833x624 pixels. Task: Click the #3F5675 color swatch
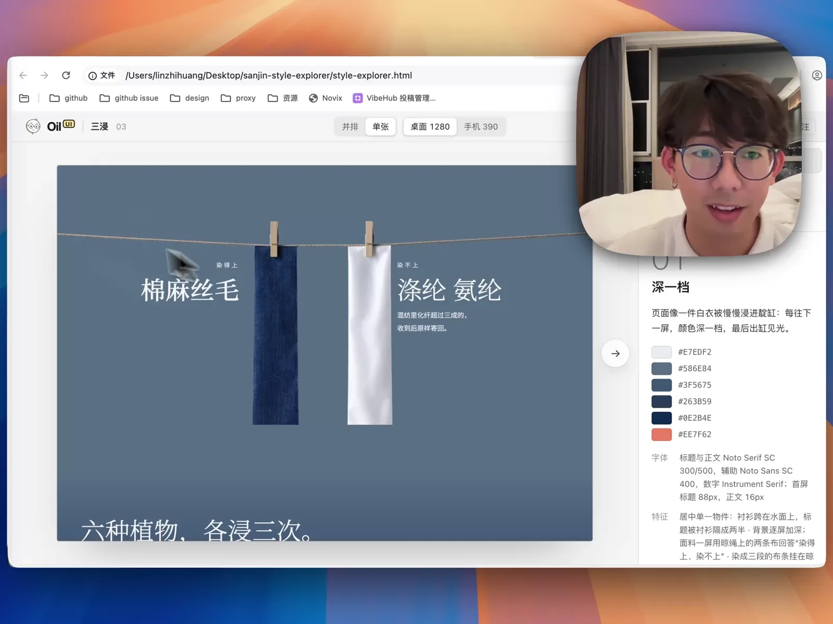click(662, 385)
